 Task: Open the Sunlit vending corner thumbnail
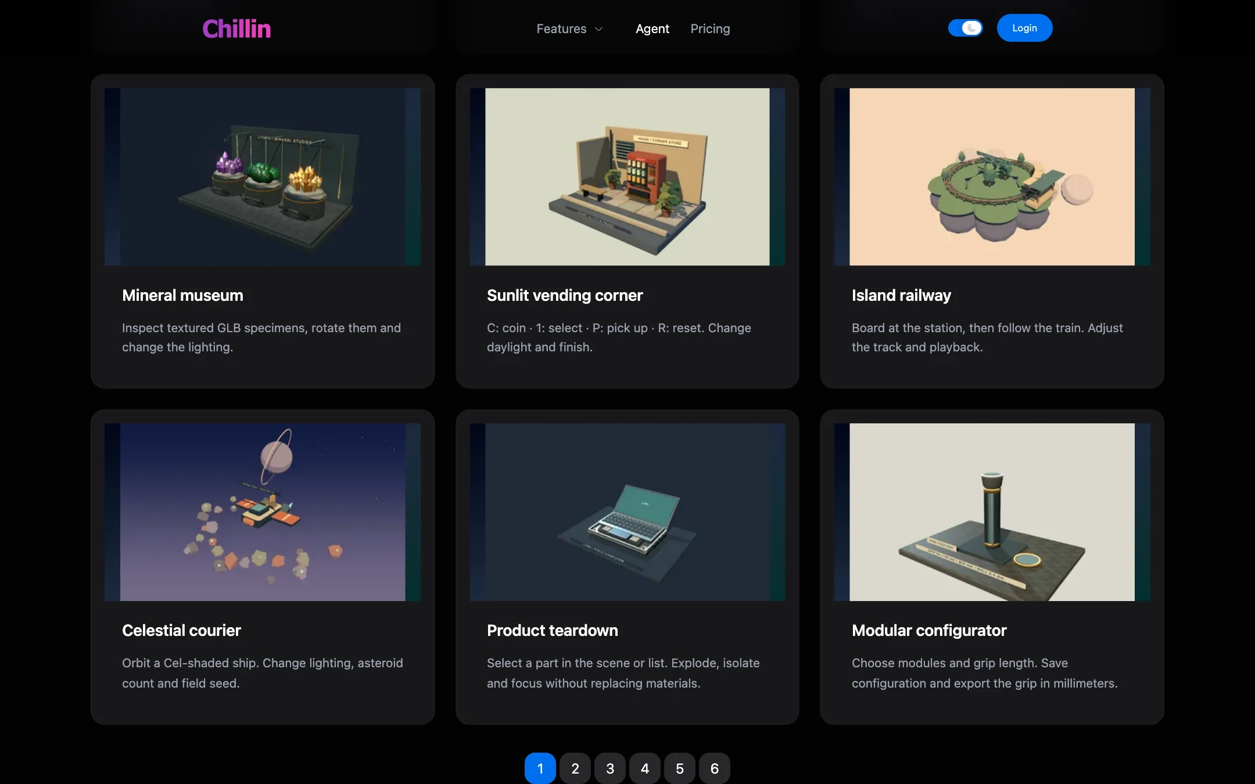pos(627,177)
